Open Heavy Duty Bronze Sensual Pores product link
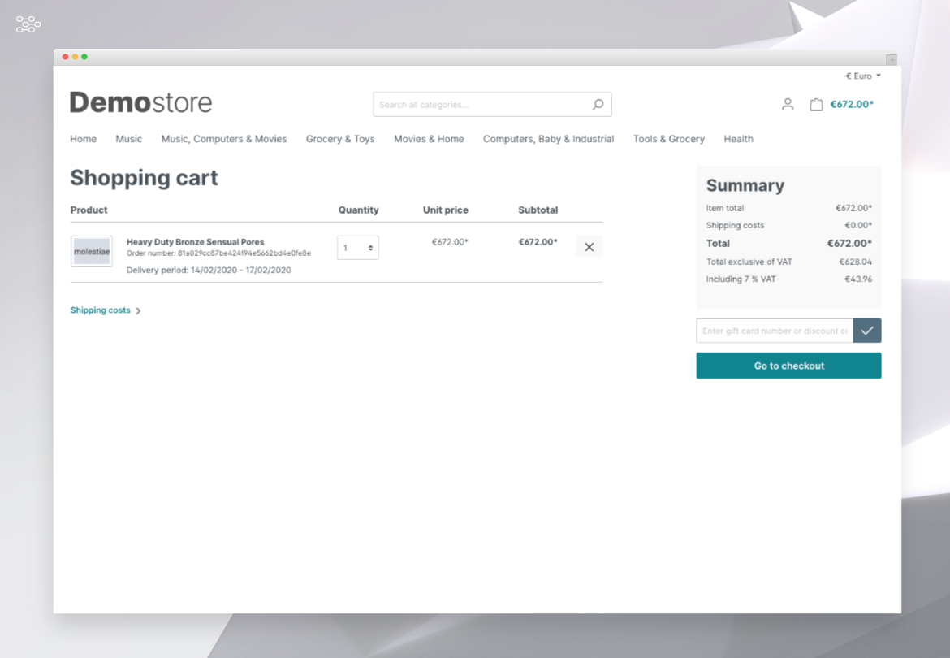 pyautogui.click(x=195, y=242)
